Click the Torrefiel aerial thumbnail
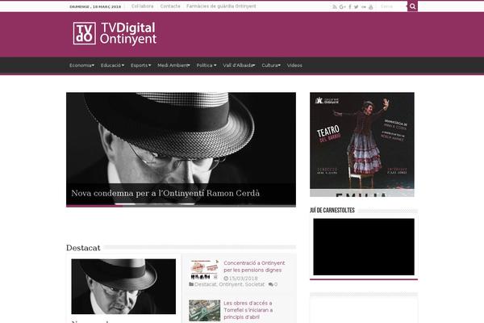 click(x=204, y=310)
